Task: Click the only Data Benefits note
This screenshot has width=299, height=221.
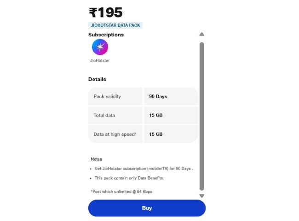Action: (129, 178)
